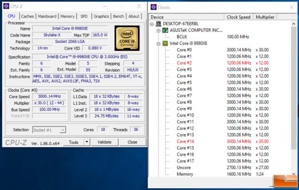Click the Intel Core i9 Extreme logo
This screenshot has width=299, height=190.
[127, 38]
